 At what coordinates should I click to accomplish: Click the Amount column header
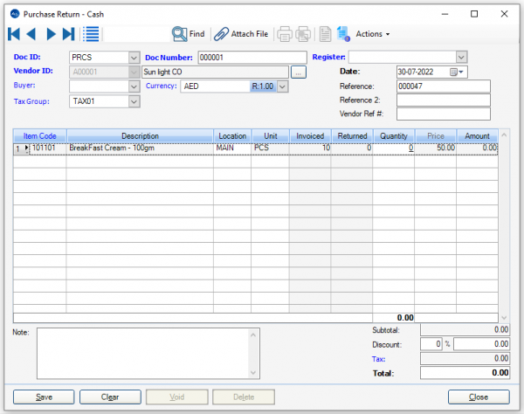pos(477,136)
